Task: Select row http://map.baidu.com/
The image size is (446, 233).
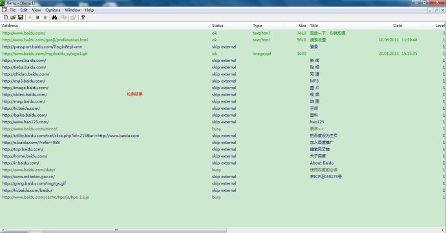Action: tap(223, 101)
